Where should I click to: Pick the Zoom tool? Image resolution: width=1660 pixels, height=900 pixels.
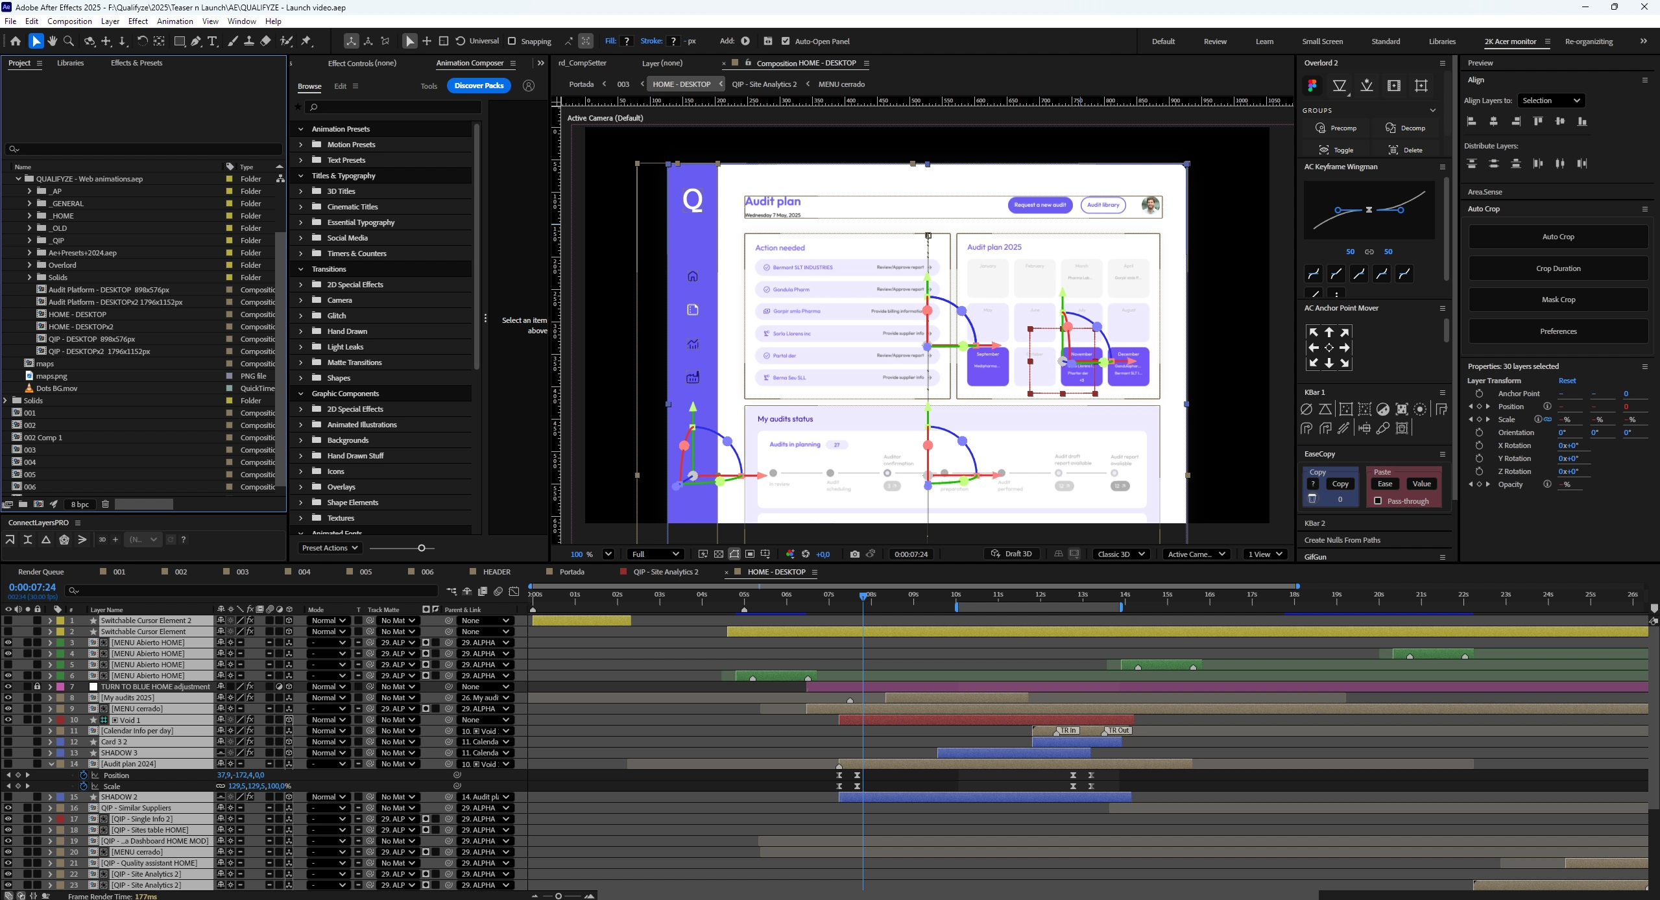pos(69,41)
